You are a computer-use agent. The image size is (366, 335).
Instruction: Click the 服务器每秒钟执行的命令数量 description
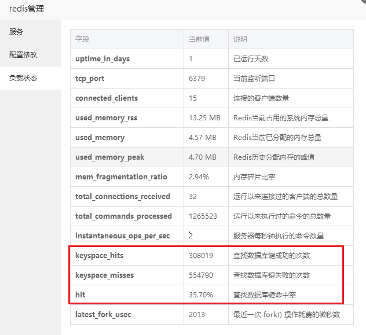pyautogui.click(x=278, y=236)
